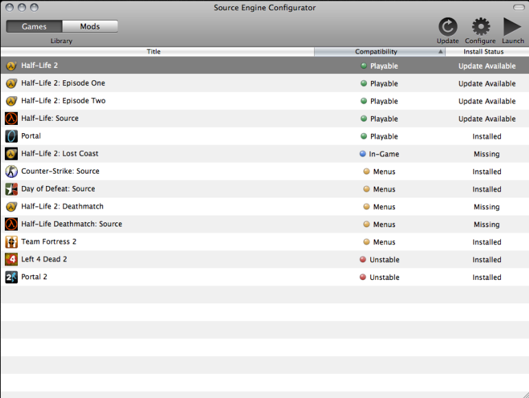Viewport: 529px width, 398px height.
Task: Switch to the Mods library tab
Action: pos(90,26)
